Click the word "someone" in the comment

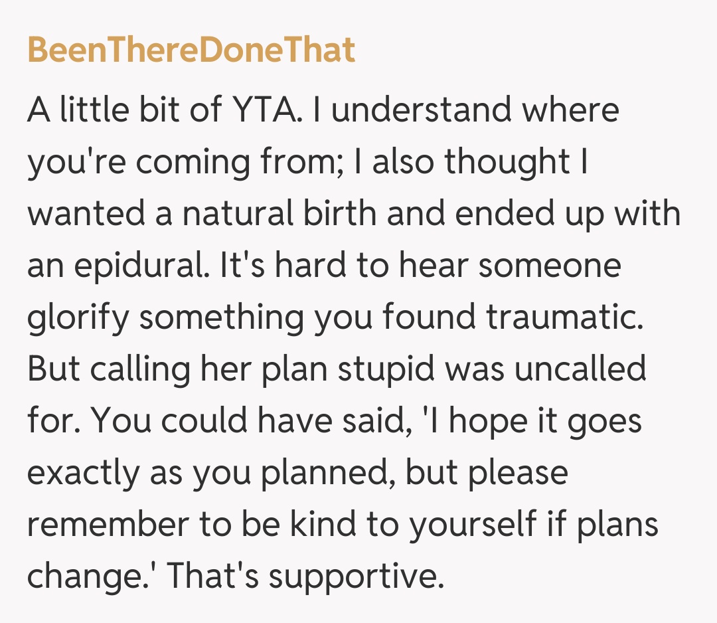pyautogui.click(x=548, y=266)
